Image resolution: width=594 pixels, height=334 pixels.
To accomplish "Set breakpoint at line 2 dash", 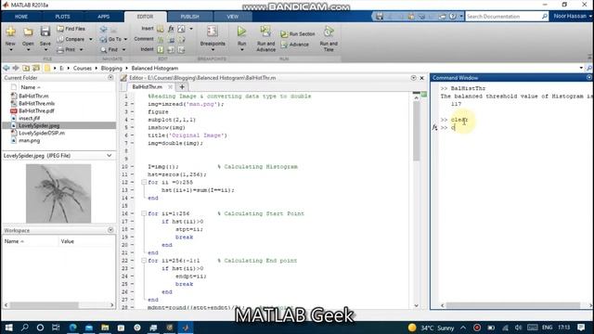I will tap(132, 104).
